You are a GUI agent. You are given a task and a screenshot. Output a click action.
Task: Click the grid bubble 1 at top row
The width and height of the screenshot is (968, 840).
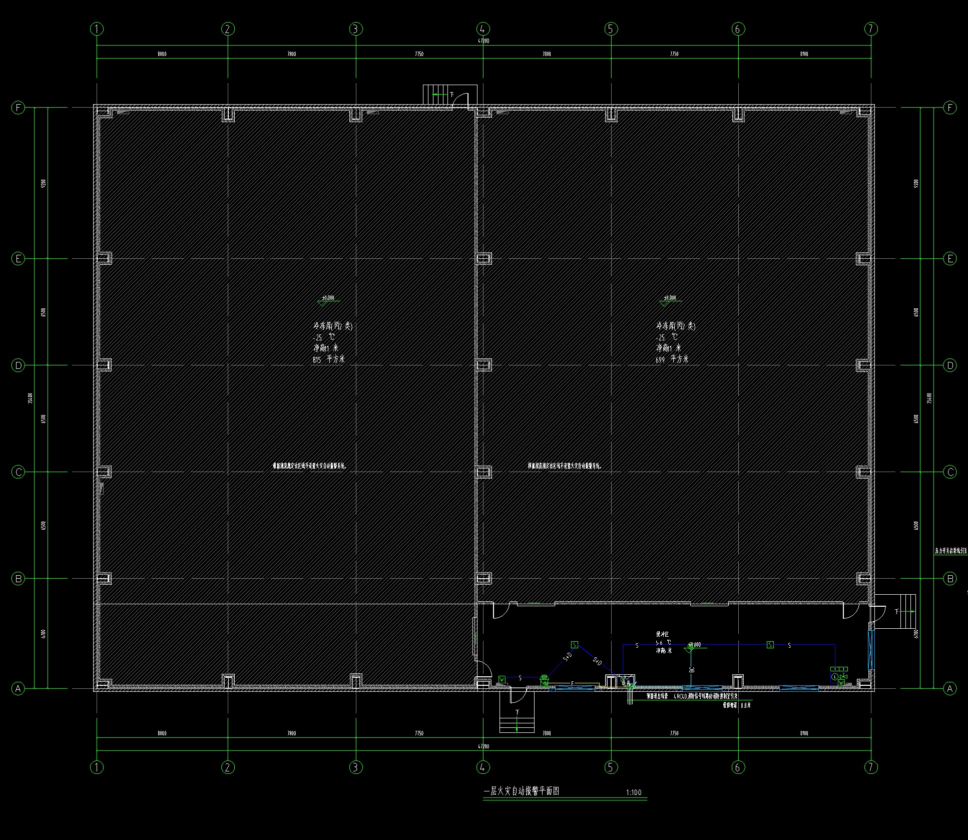pyautogui.click(x=97, y=29)
